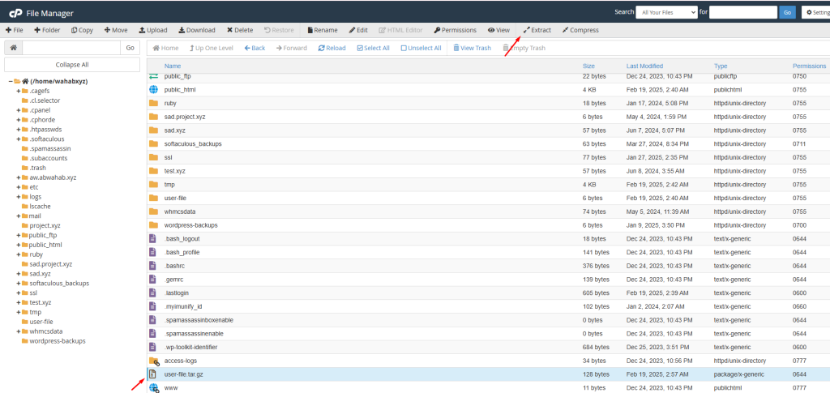Collapse the /home/wahabxyz root tree
The height and width of the screenshot is (393, 830).
(12, 81)
